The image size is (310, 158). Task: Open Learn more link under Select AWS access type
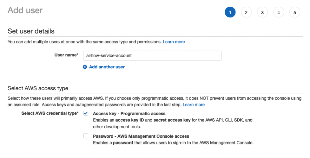tap(194, 104)
